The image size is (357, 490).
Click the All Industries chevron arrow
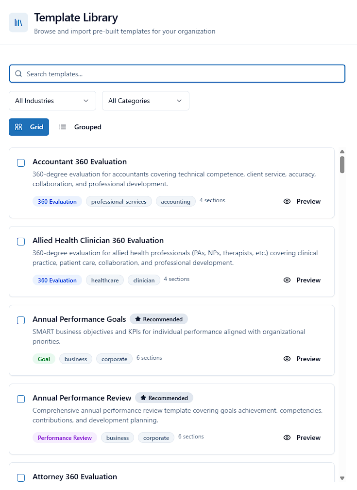pyautogui.click(x=86, y=101)
